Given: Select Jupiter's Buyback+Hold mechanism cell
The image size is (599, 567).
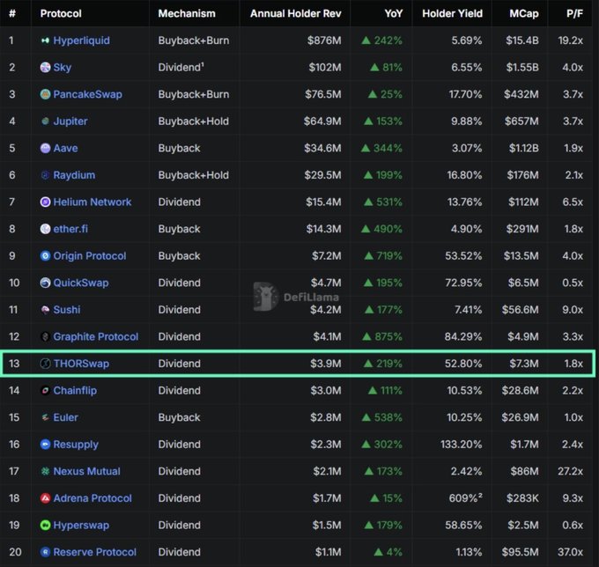Looking at the screenshot, I should 193,121.
